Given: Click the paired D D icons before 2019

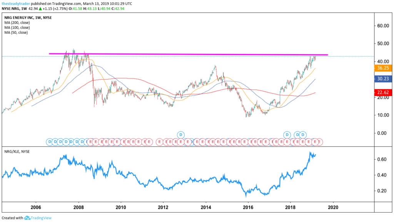Looking at the screenshot, I should pos(300,135).
